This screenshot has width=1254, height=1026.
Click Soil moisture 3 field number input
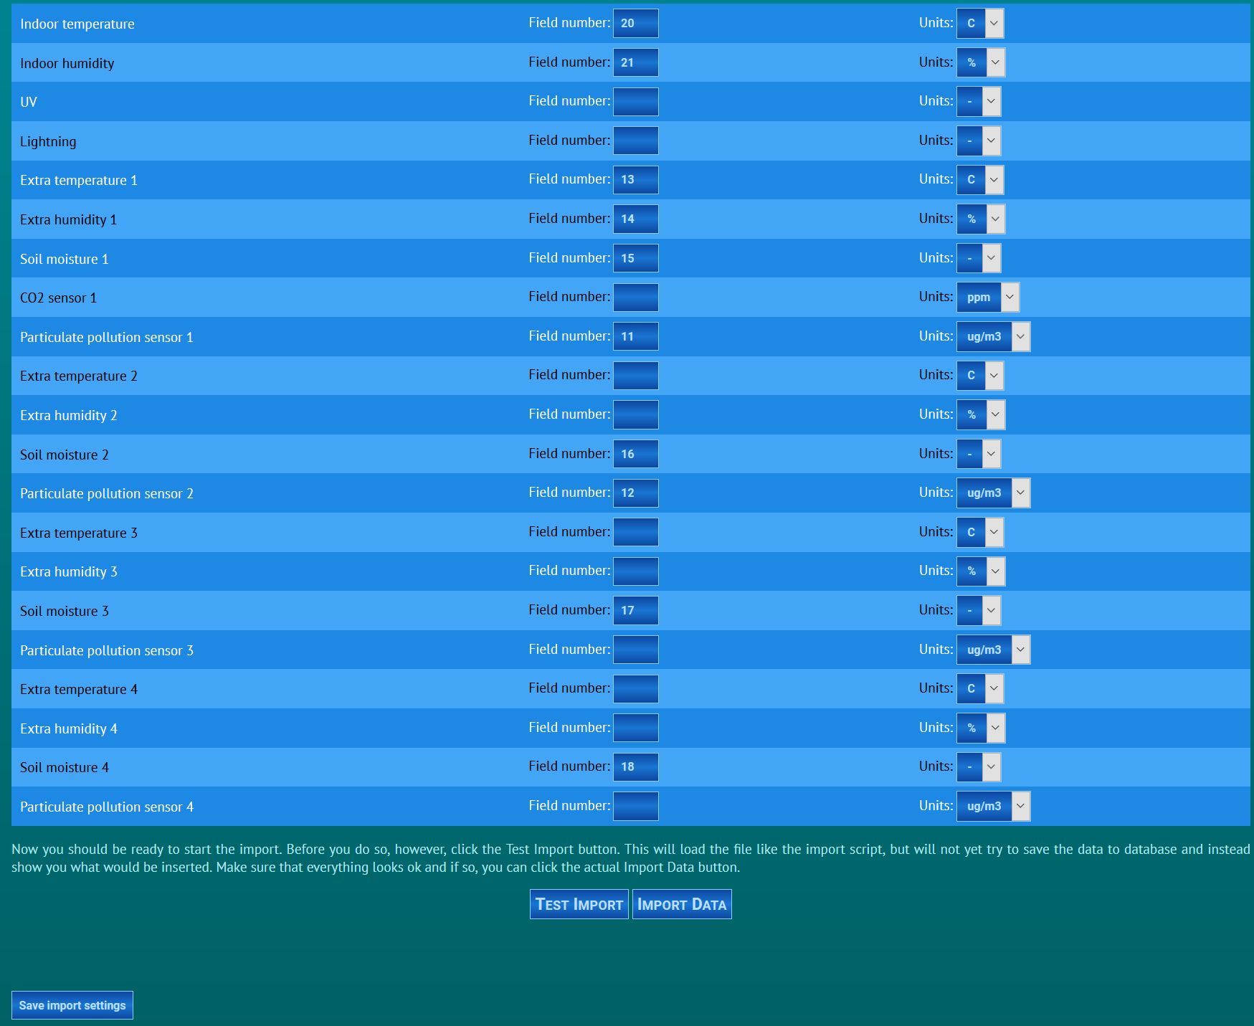pyautogui.click(x=636, y=610)
